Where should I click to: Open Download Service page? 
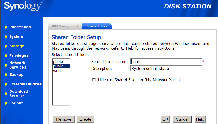pyautogui.click(x=19, y=94)
